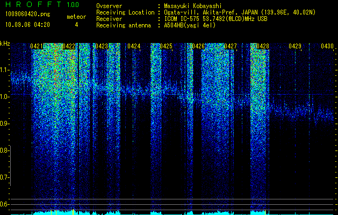Click the 0421 time marker
The width and height of the screenshot is (338, 215).
(x=37, y=46)
